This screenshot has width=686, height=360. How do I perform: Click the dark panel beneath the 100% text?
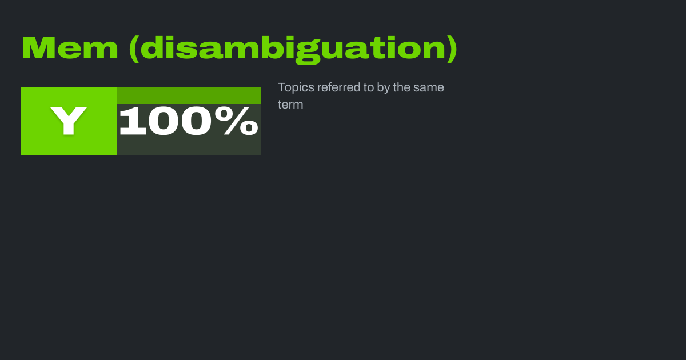point(189,147)
